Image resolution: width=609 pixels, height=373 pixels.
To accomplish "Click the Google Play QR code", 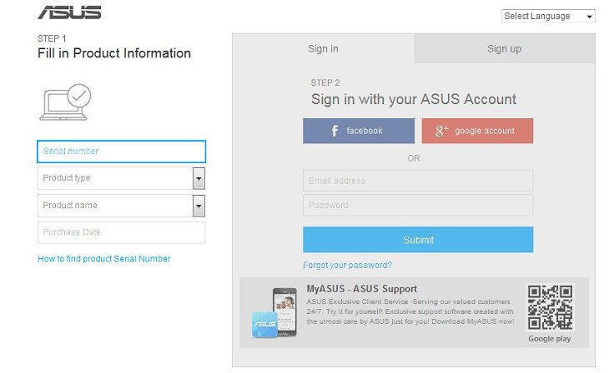I will [550, 307].
